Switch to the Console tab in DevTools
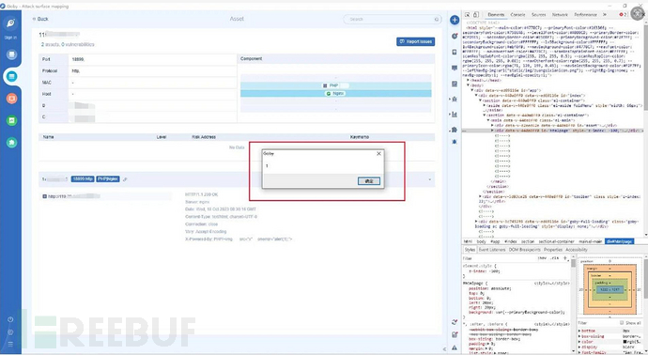 [x=517, y=14]
